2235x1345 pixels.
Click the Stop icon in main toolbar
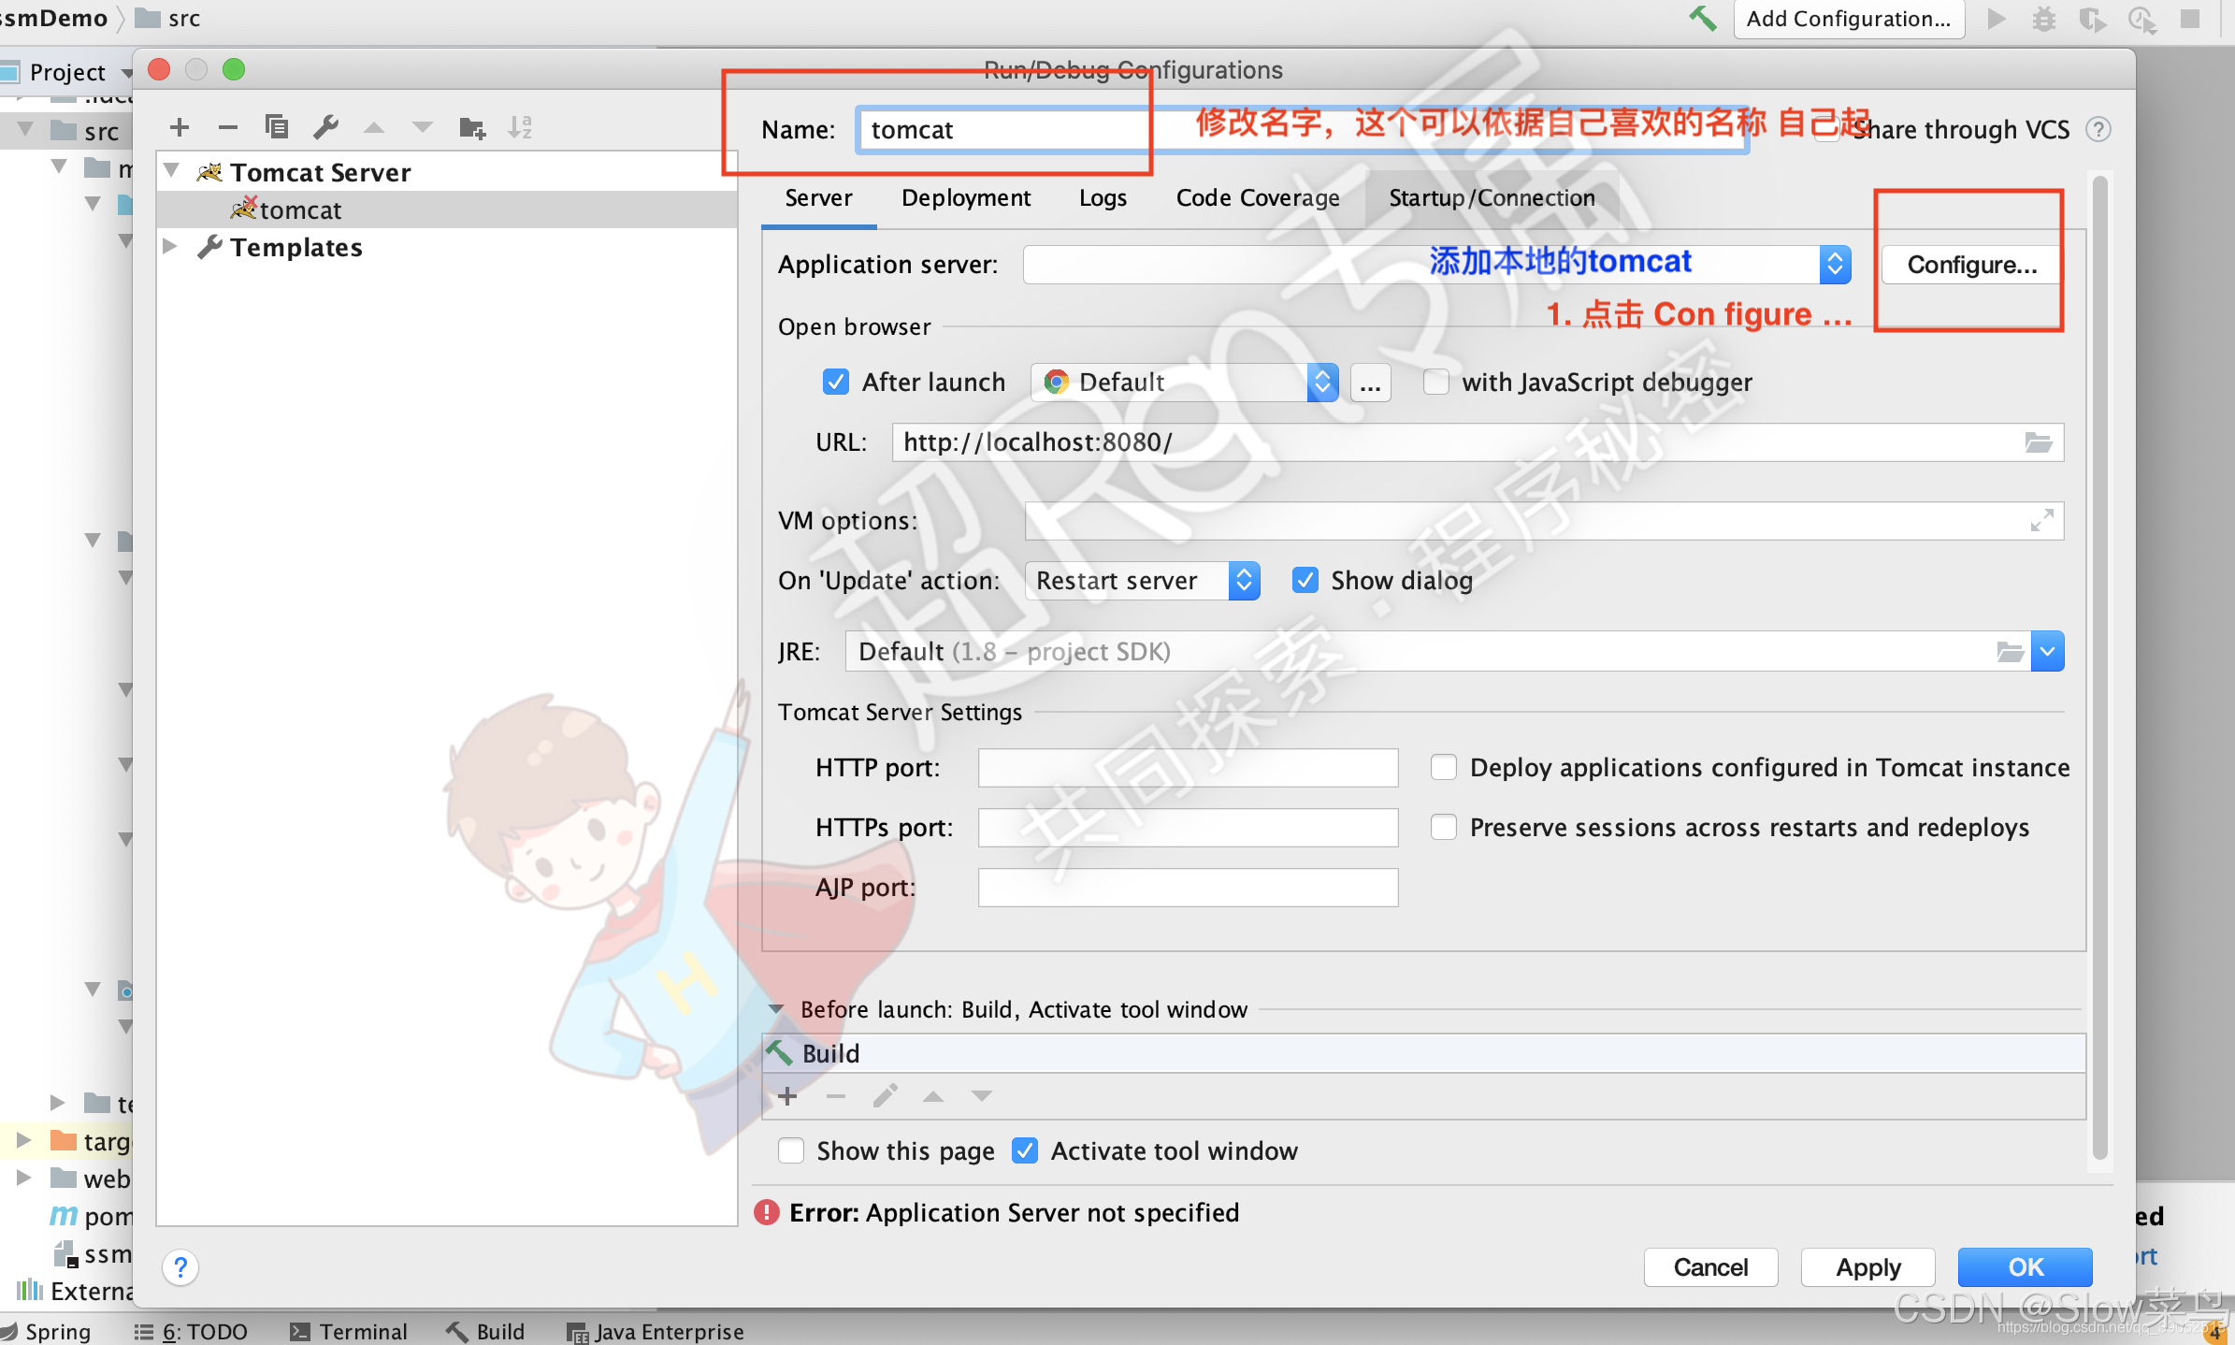(2190, 19)
